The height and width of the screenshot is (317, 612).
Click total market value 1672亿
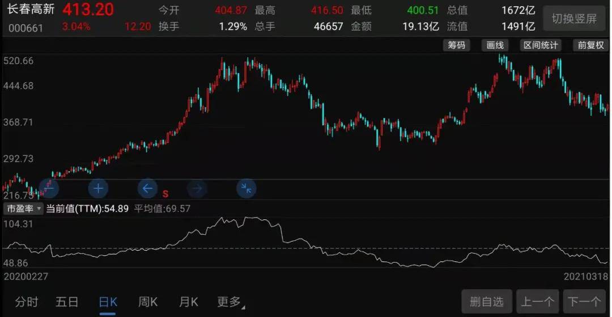point(518,10)
